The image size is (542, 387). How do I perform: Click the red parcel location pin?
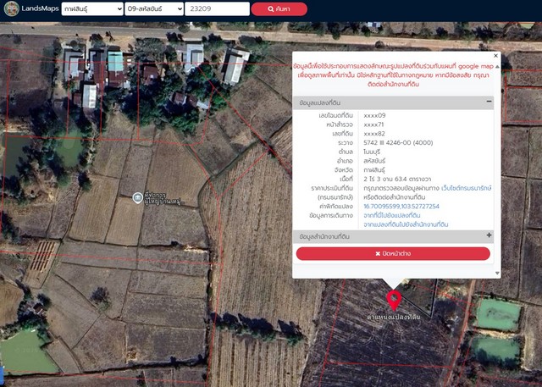coord(394,300)
